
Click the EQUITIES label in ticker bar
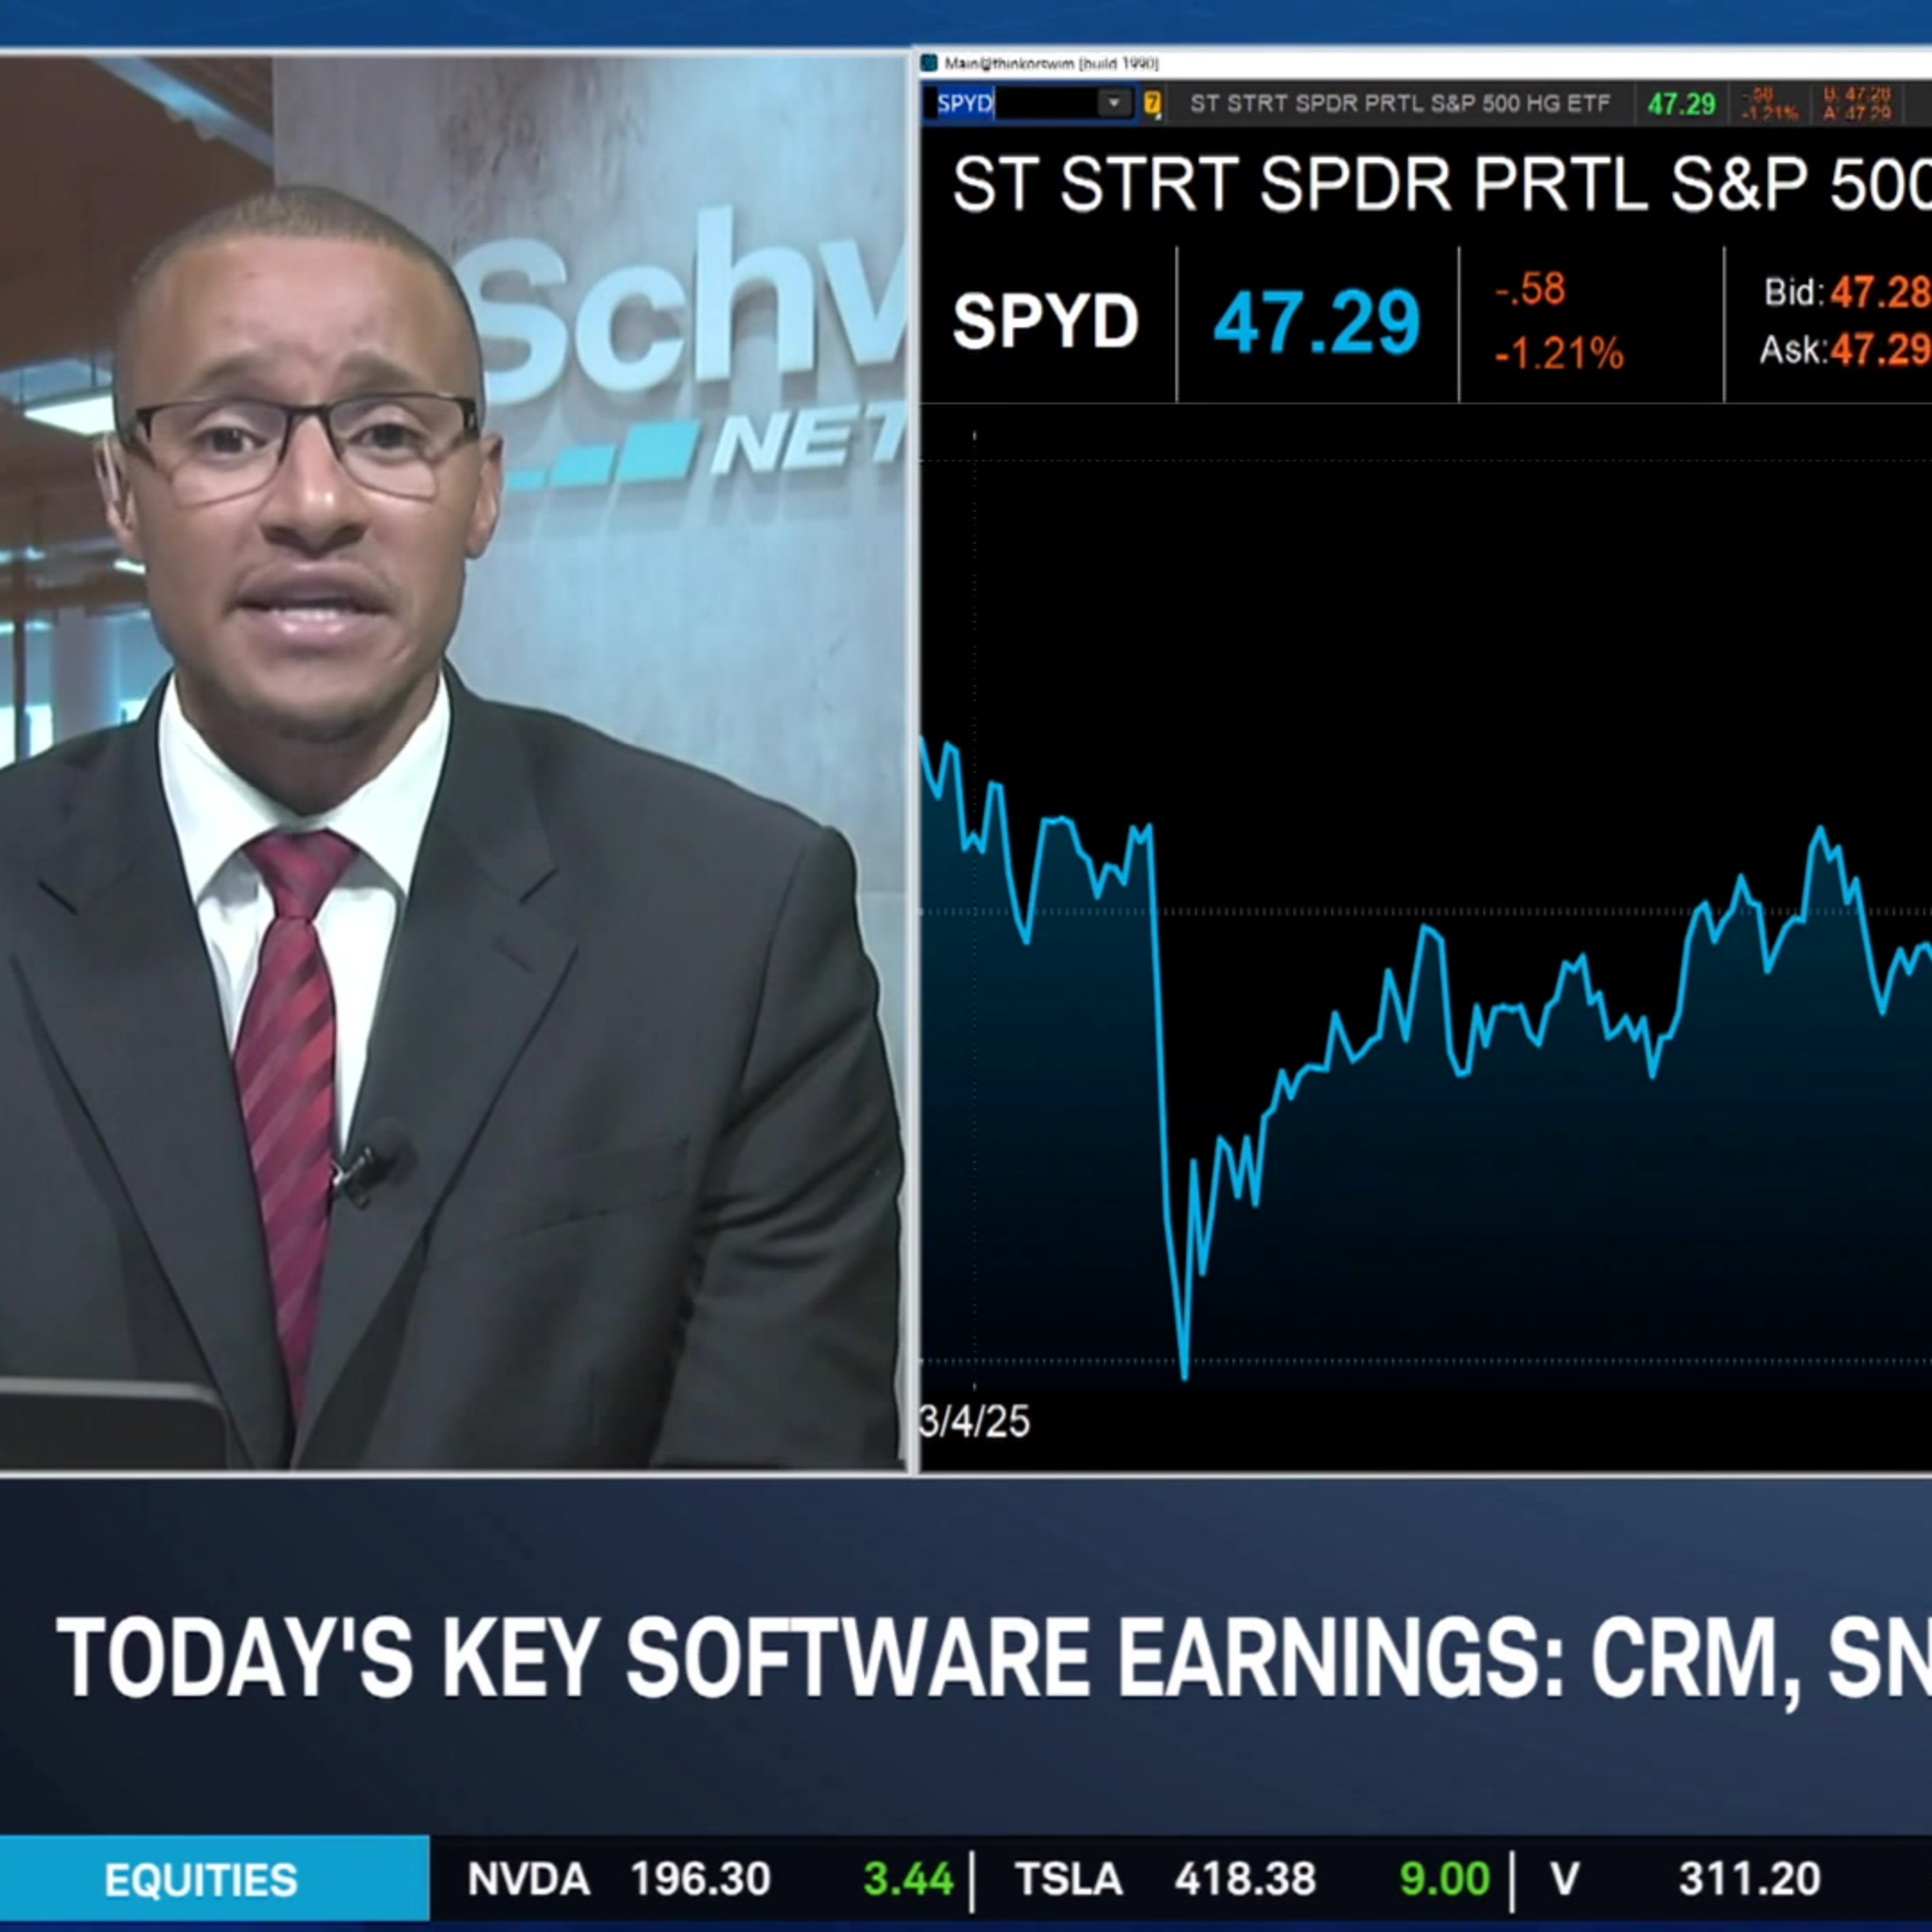pos(201,1881)
